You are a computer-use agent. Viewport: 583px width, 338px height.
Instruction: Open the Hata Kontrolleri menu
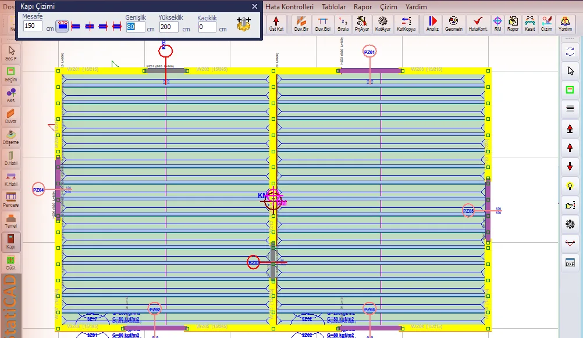pos(289,6)
